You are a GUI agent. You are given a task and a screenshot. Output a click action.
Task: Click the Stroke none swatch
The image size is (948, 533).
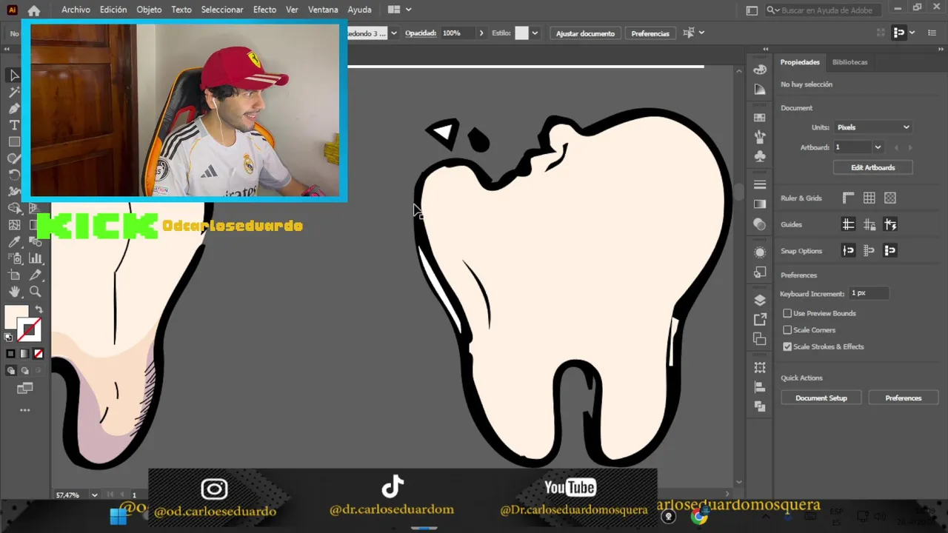click(x=29, y=329)
